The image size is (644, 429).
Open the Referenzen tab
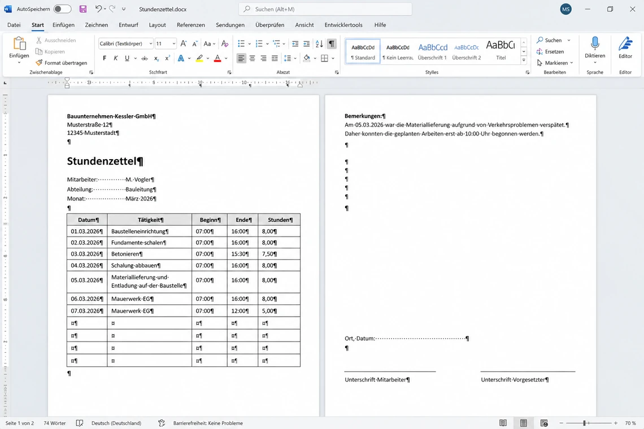[191, 25]
